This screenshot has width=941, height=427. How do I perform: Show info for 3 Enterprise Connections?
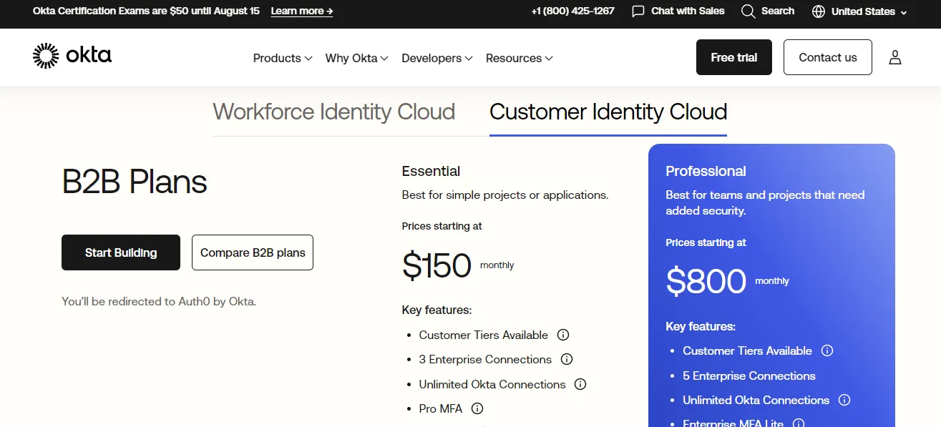567,359
